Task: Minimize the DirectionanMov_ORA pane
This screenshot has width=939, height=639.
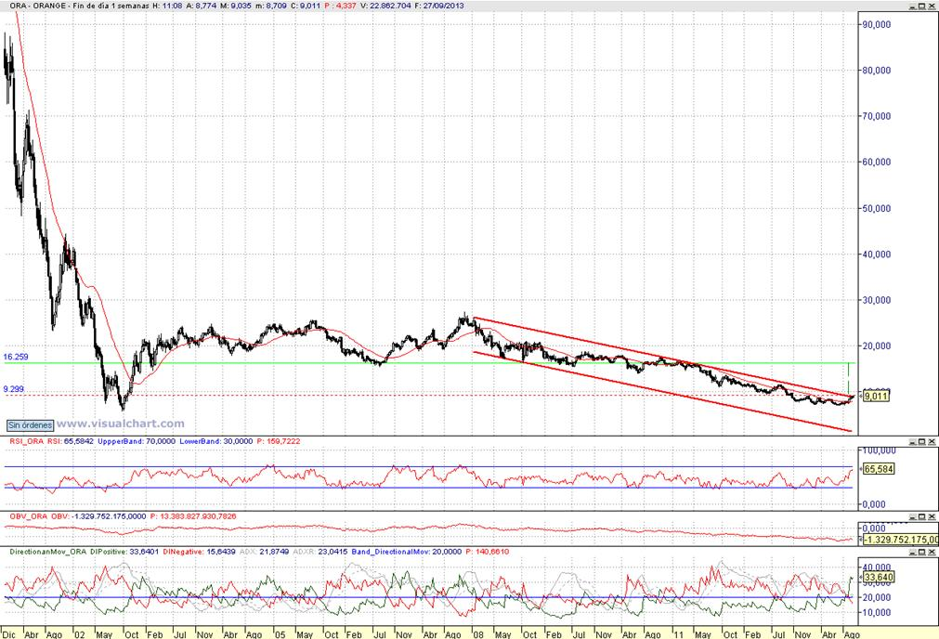Action: click(x=913, y=552)
